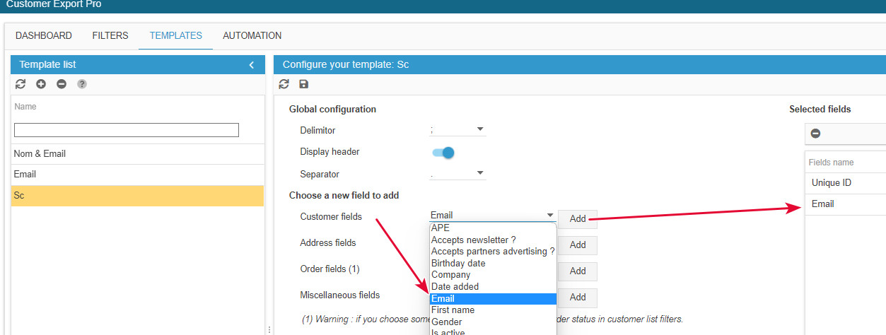Delete template with minus icon in list toolbar

[62, 84]
